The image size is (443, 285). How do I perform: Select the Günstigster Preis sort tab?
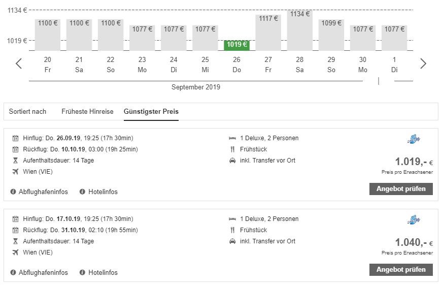(x=151, y=111)
